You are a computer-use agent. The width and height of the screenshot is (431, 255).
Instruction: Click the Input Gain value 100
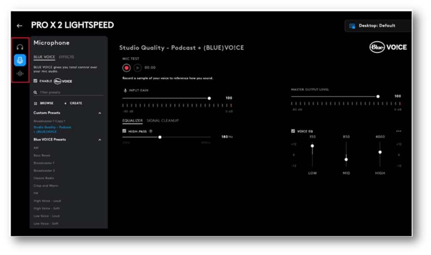[229, 98]
